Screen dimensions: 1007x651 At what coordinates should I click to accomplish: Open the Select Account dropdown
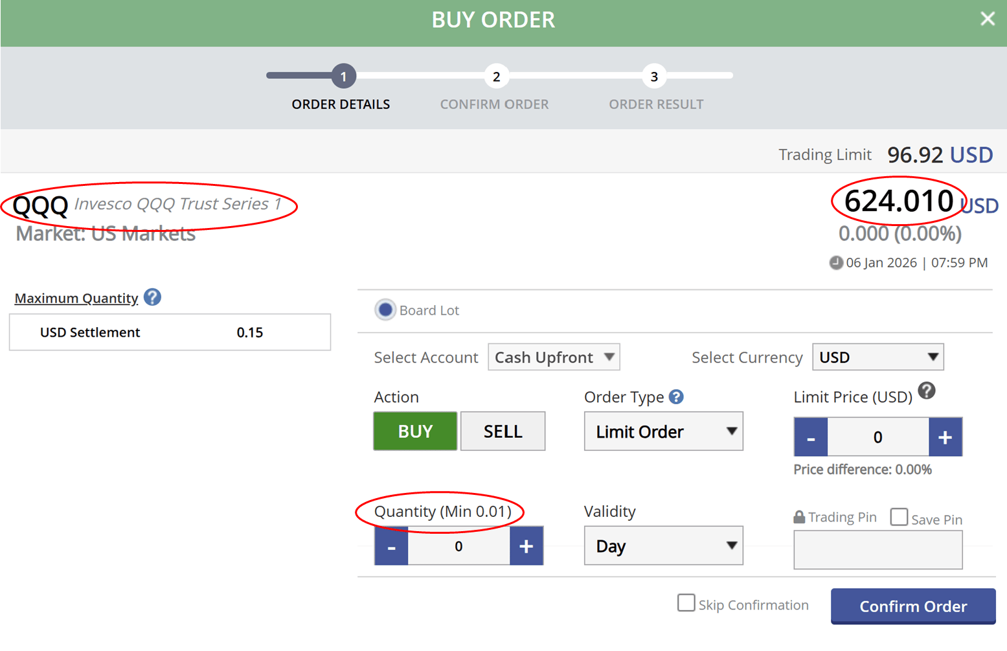(554, 357)
